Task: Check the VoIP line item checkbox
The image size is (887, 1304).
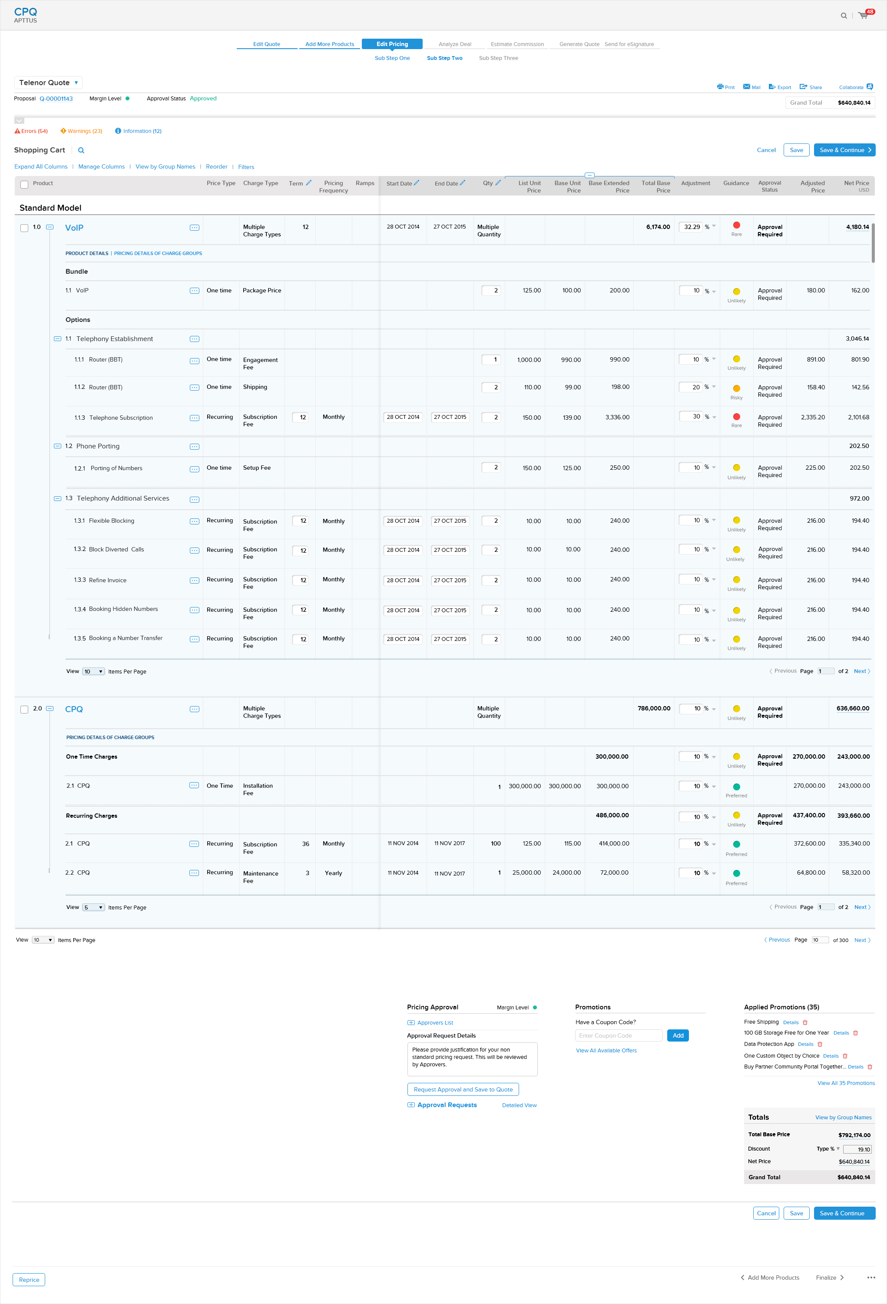Action: tap(24, 228)
